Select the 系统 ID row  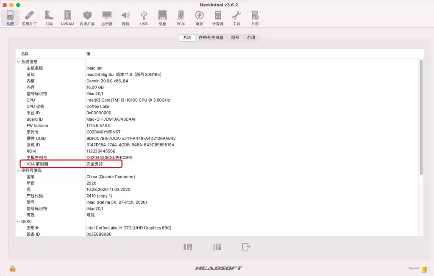(217, 145)
